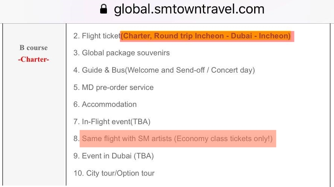Click the number 10 list marker

[78, 173]
